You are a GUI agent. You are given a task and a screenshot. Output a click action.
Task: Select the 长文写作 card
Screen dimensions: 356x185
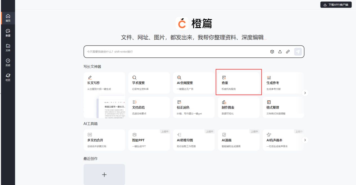104,83
